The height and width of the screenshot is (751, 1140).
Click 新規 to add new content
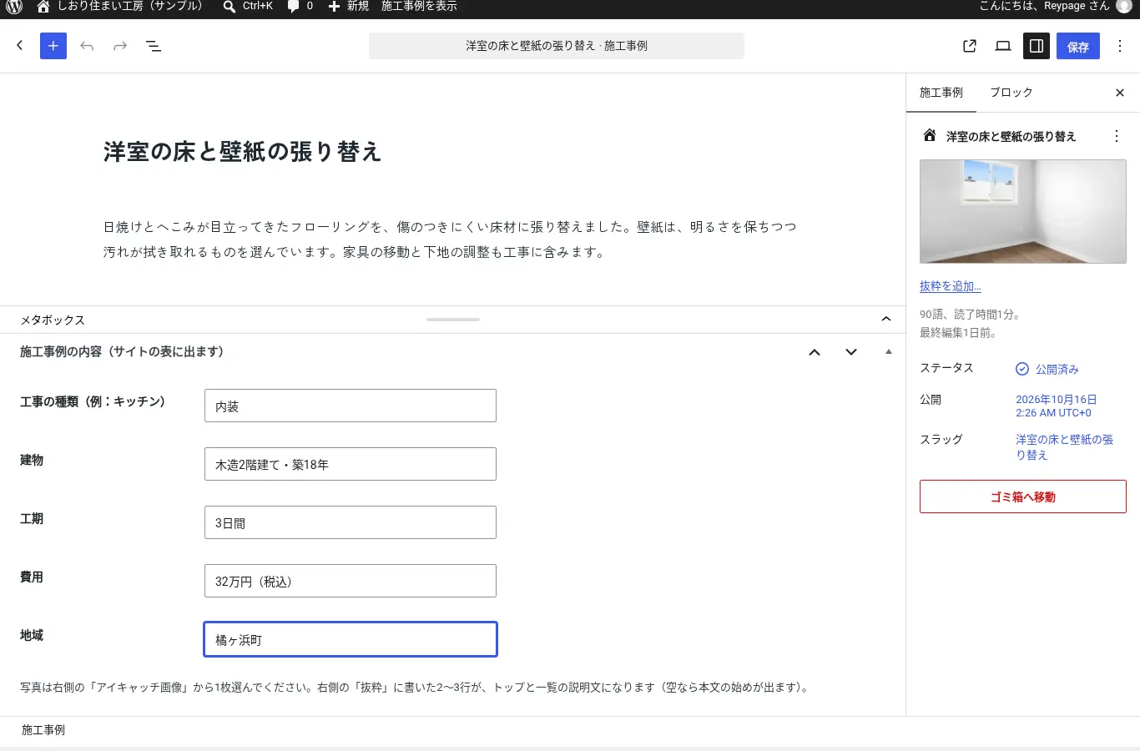click(x=348, y=6)
